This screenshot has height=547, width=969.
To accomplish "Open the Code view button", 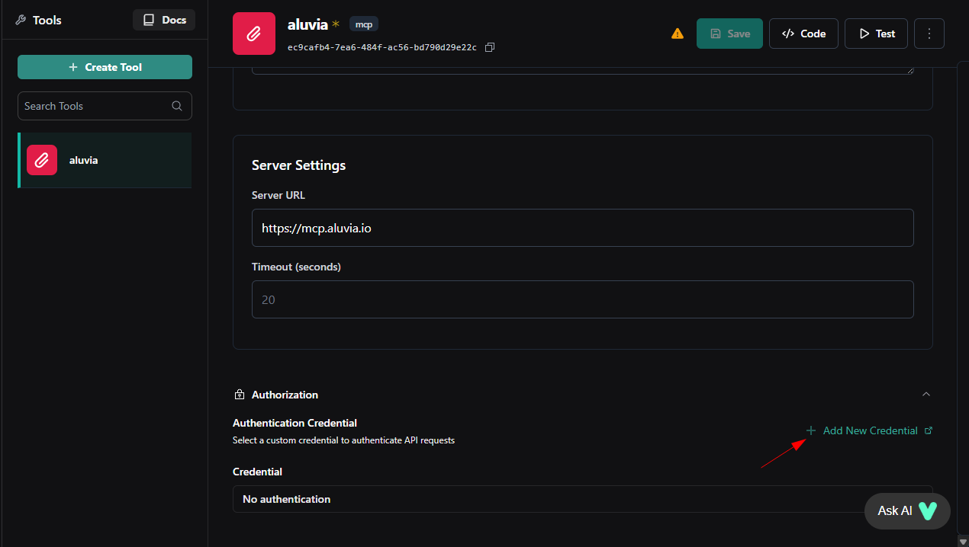I will point(803,34).
